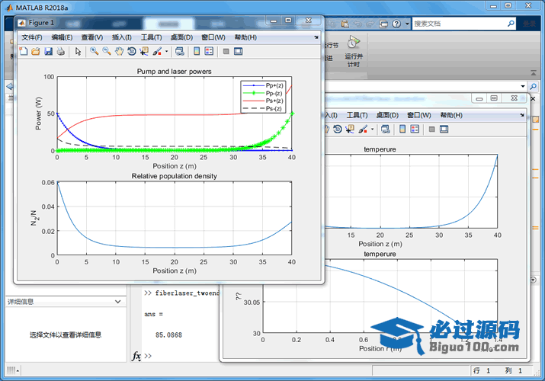Open Brush color dropdown arrow in Figure 1
545x381 pixels.
point(166,51)
